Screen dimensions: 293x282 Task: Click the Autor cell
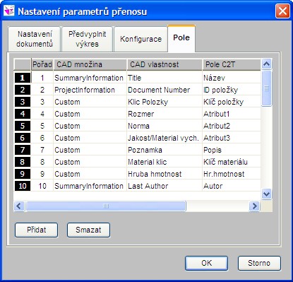[x=232, y=186]
